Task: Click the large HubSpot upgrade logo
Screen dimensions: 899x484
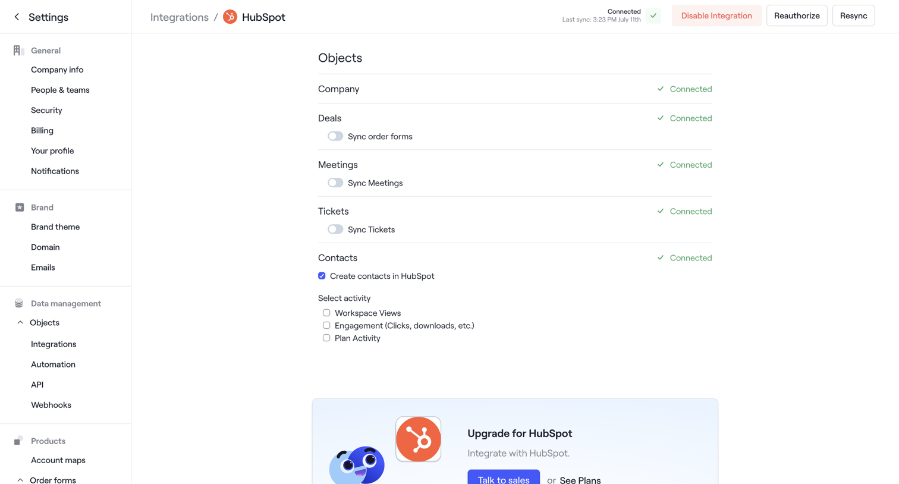Action: click(419, 439)
